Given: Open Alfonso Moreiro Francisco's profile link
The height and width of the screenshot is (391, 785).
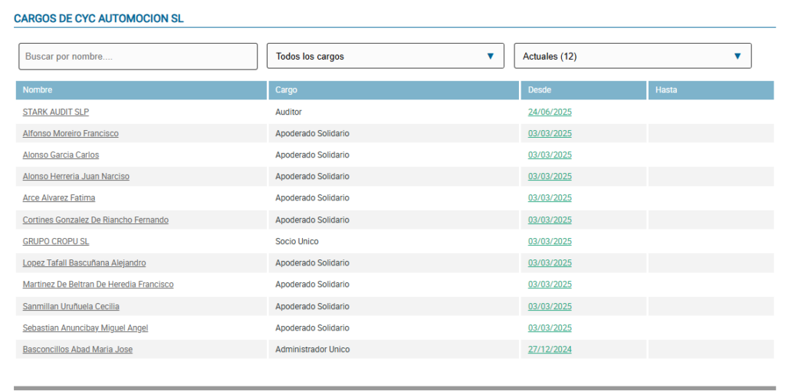Looking at the screenshot, I should [x=71, y=134].
